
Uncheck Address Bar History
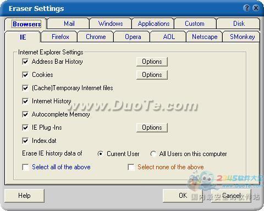tap(25, 62)
